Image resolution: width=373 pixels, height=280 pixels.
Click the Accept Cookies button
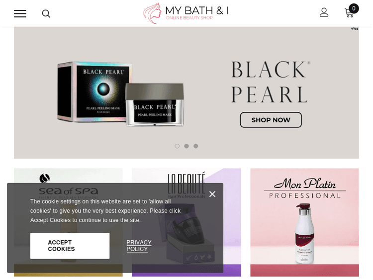[x=70, y=246]
